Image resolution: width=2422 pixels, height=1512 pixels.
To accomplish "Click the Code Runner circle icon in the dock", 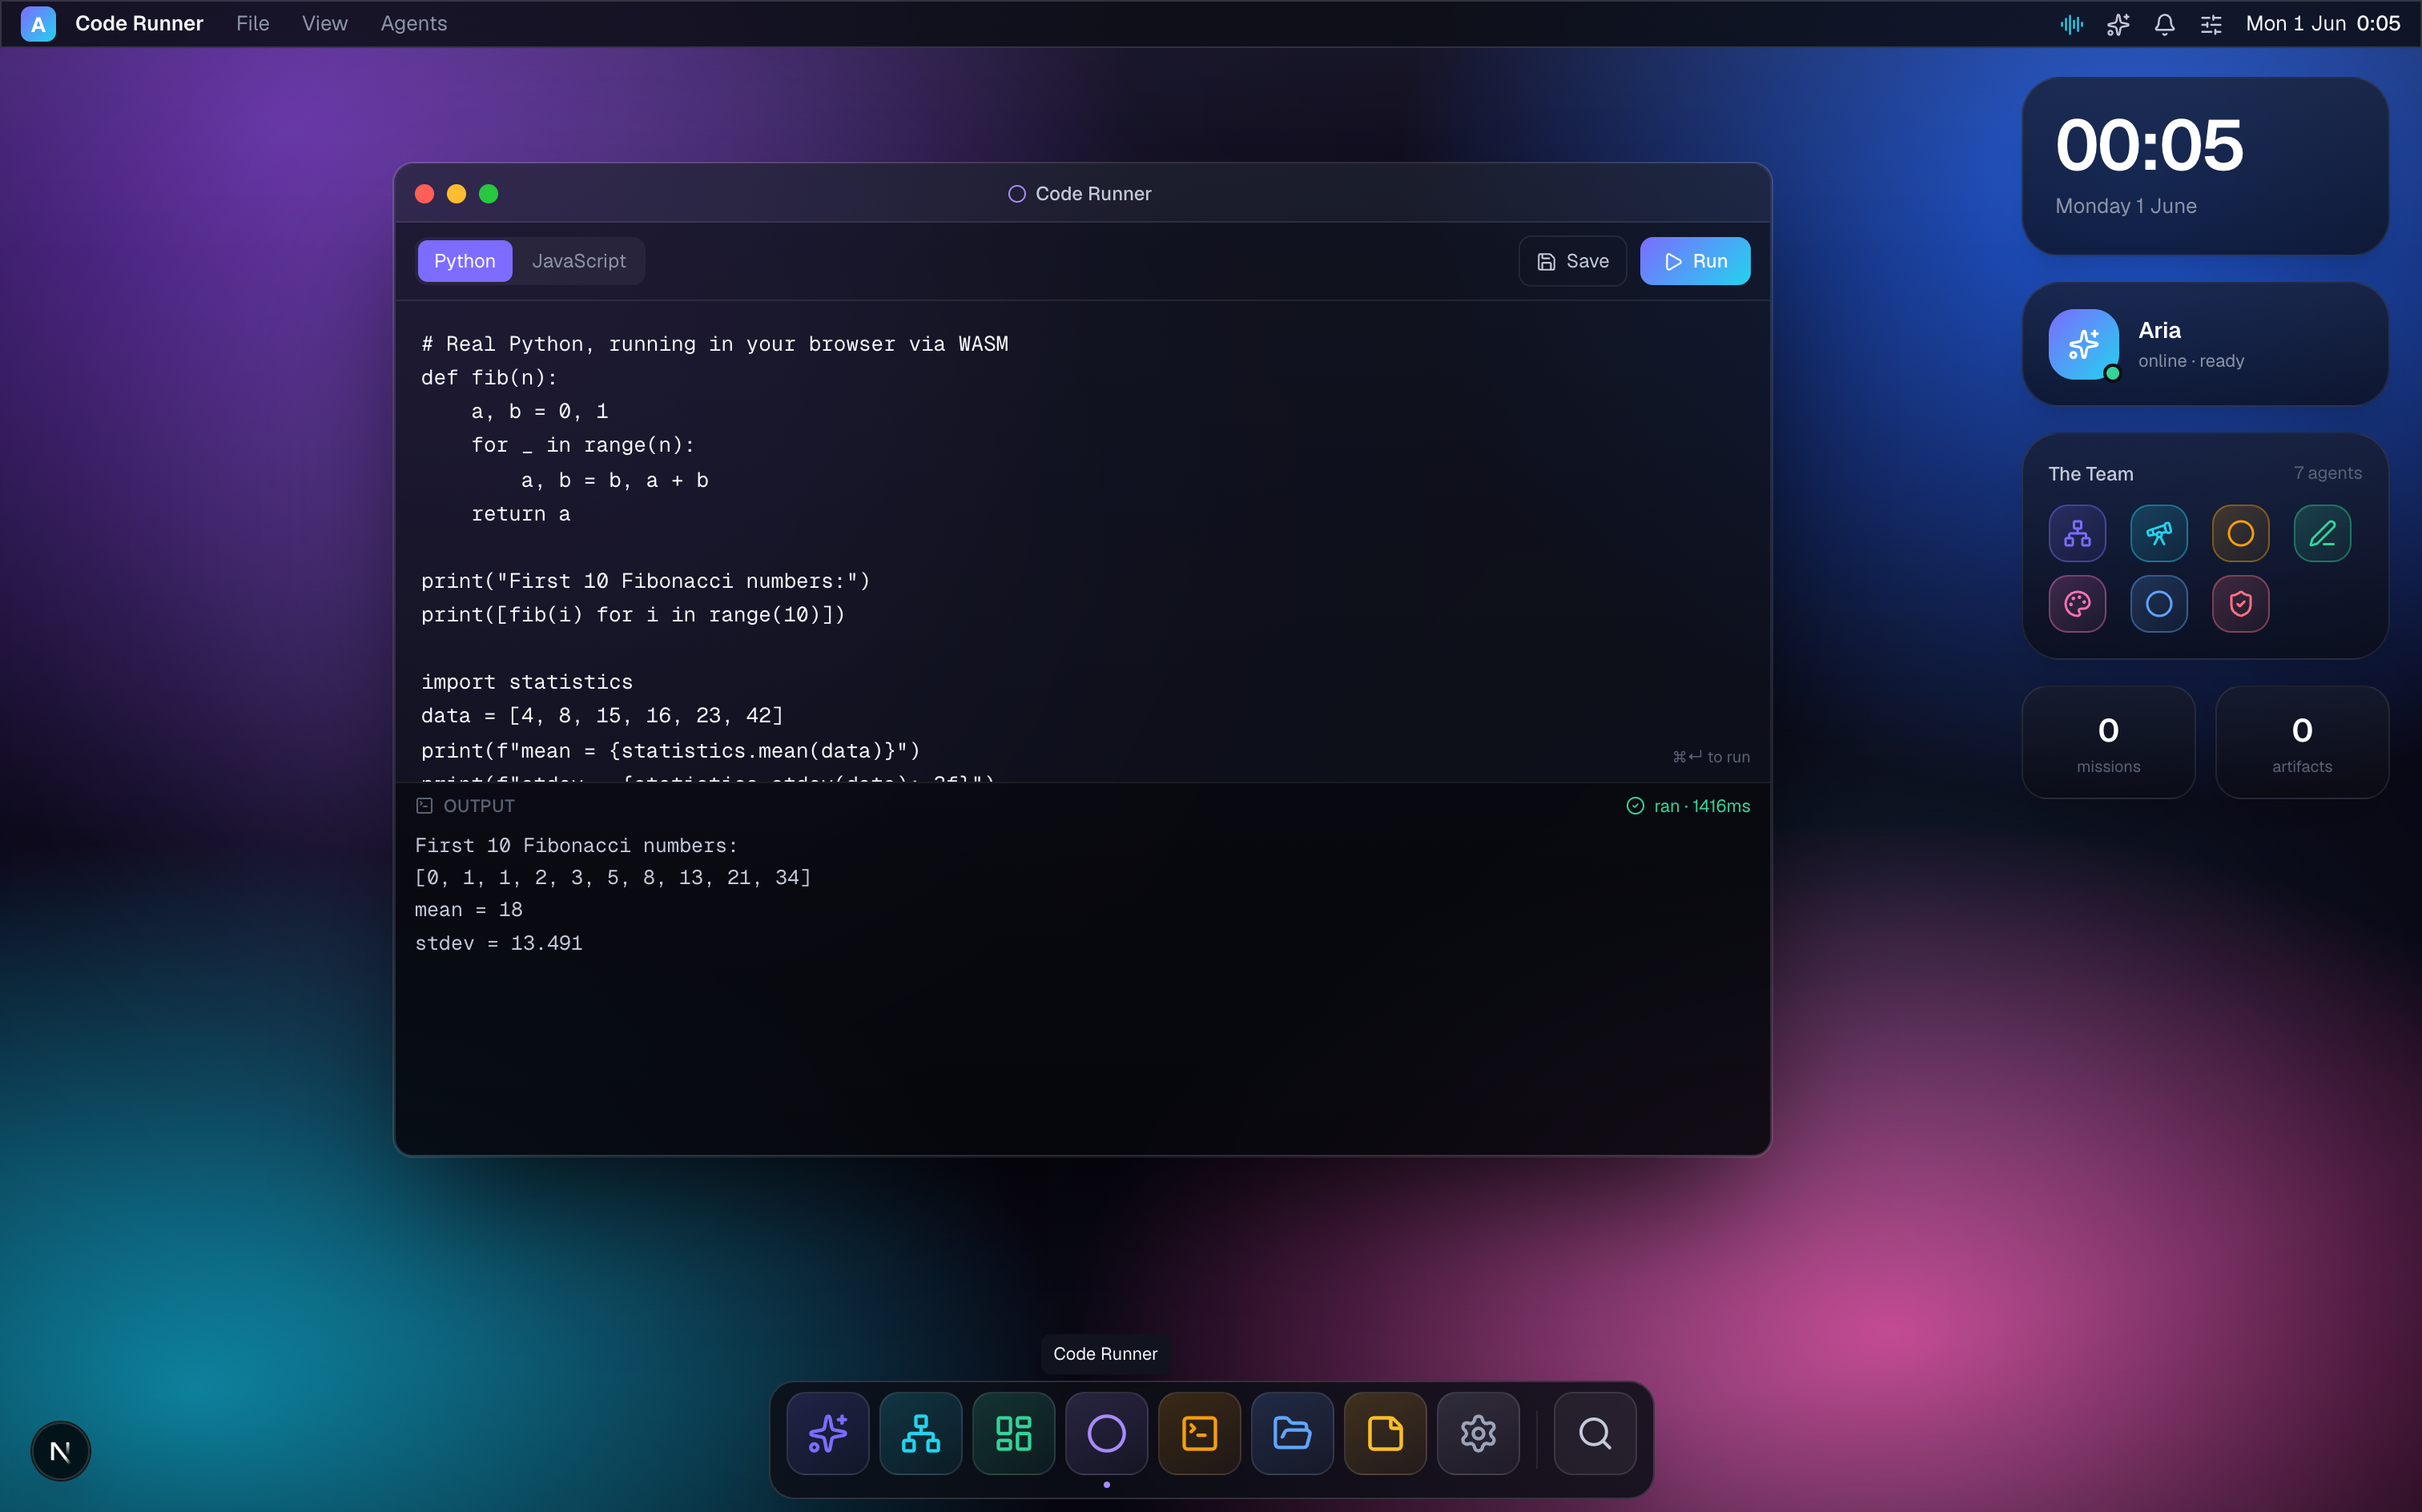I will (1106, 1433).
